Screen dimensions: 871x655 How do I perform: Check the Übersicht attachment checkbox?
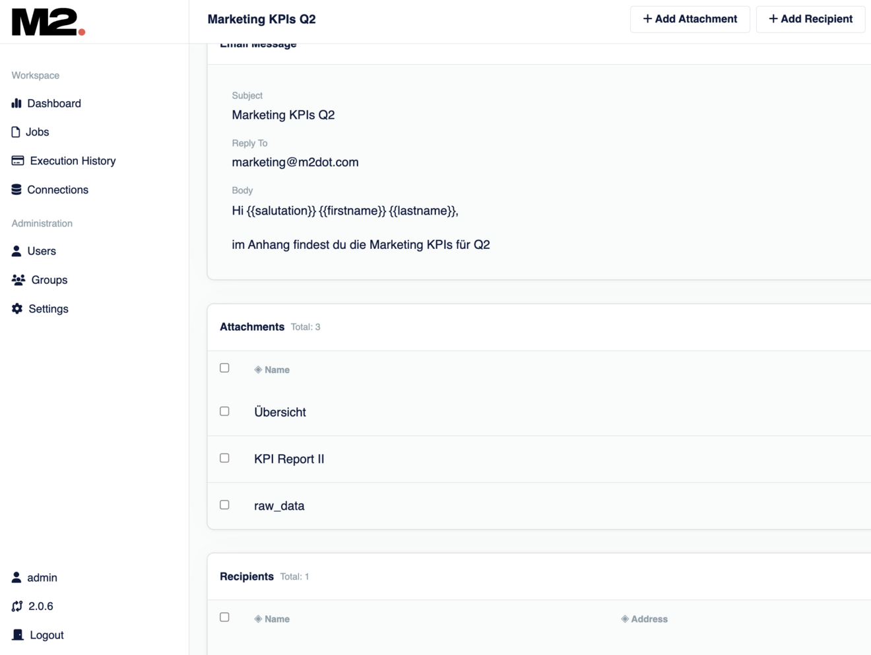(x=224, y=411)
